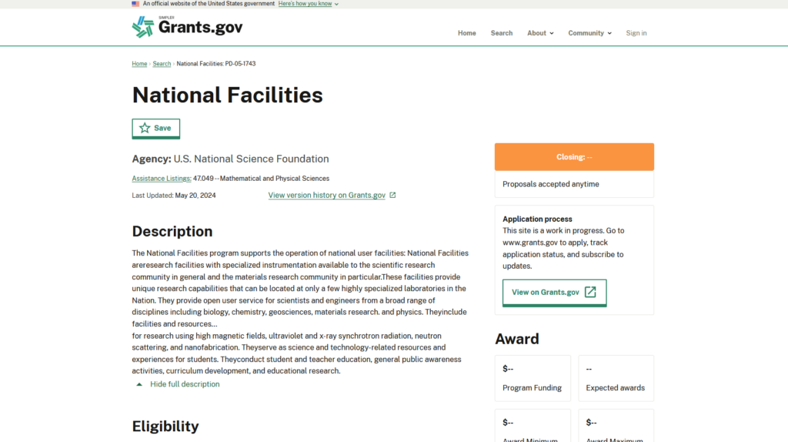Click the Search breadcrumb link
Viewport: 788px width, 442px height.
tap(162, 64)
